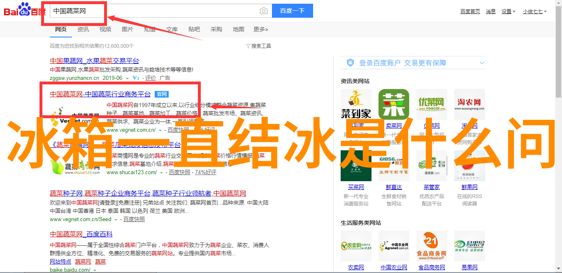Open camera image search icon
The image size is (562, 273).
264,11
